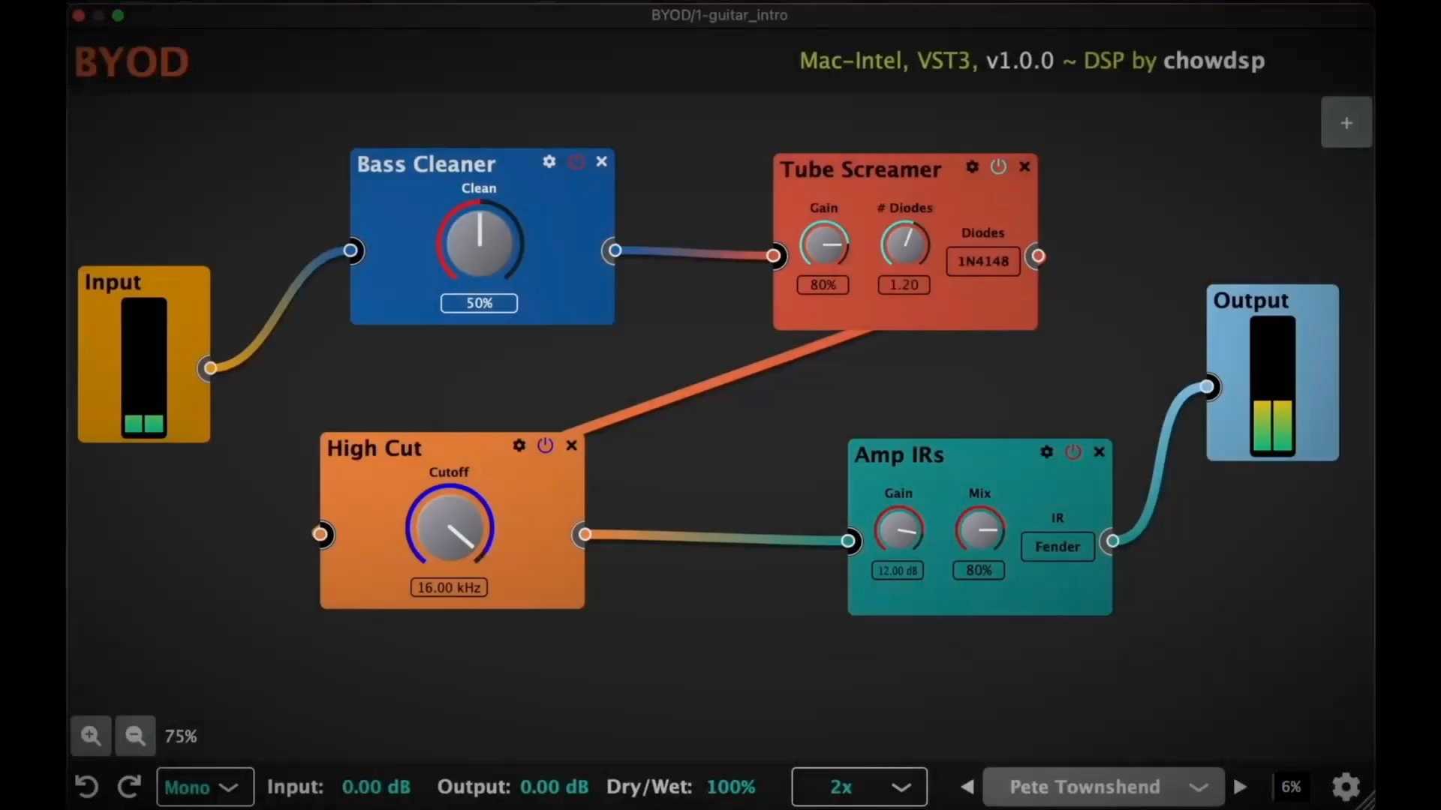Screen dimensions: 1441x810
Task: Open the Tube Screamer settings gear
Action: [x=972, y=166]
